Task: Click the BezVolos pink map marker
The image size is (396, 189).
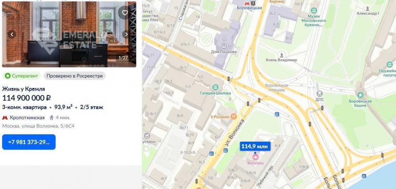Action: click(x=255, y=157)
